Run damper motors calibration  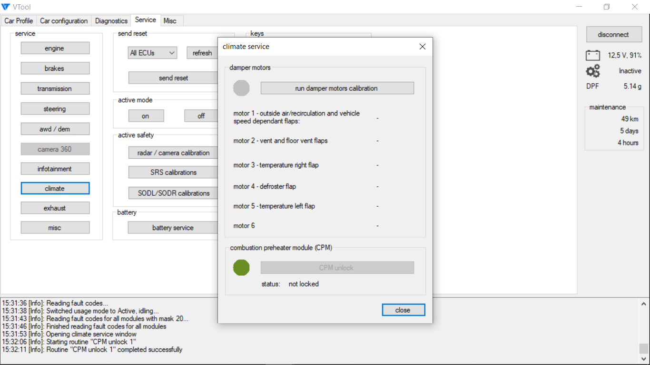click(337, 88)
